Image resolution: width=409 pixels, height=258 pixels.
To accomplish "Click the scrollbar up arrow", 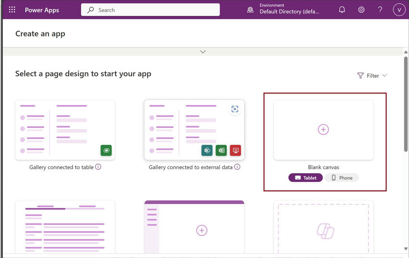I will (x=406, y=52).
